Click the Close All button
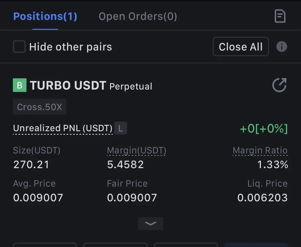The image size is (301, 247). coord(241,47)
